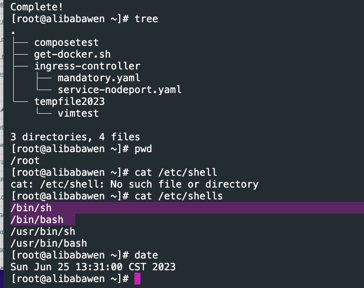Click the /usr/bin/bash output line
Viewport: 364px width, 288px height.
pos(49,243)
